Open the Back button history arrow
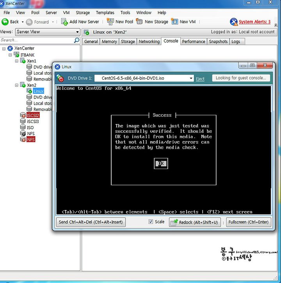 click(x=23, y=22)
